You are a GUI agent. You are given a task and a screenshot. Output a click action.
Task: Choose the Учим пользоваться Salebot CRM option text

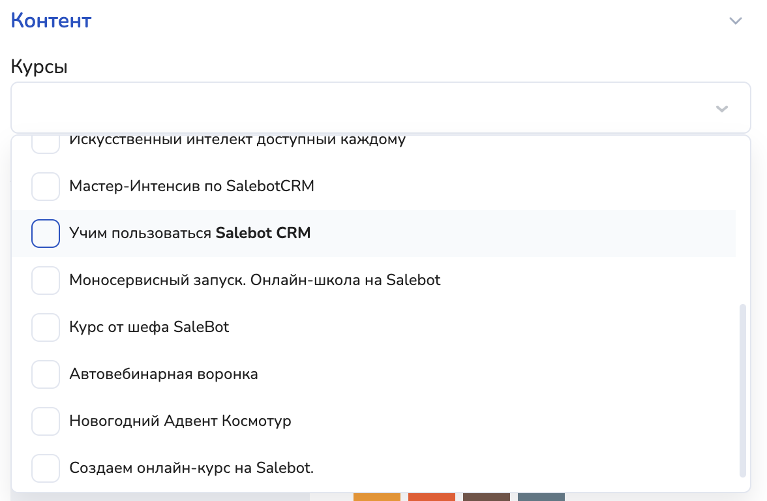[x=190, y=233]
